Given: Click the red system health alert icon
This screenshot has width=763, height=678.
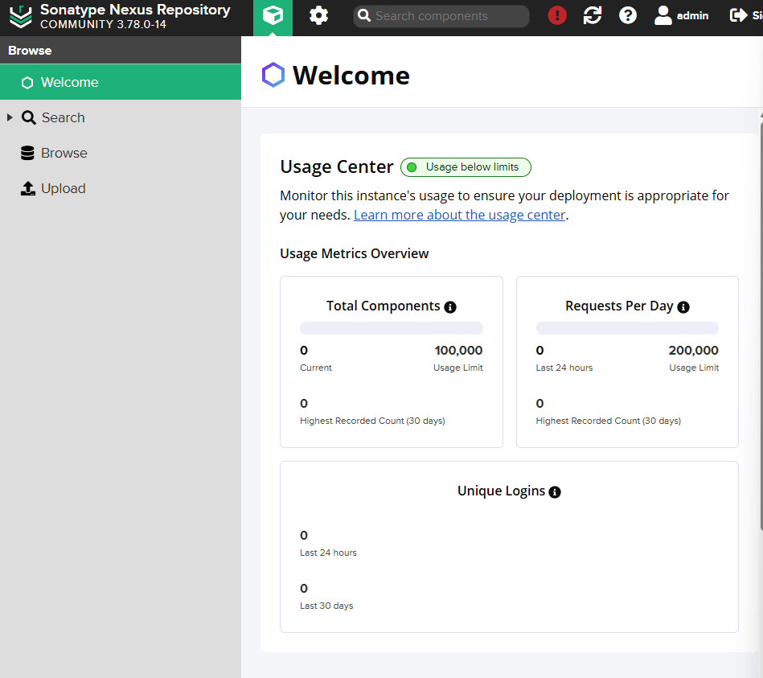Looking at the screenshot, I should (556, 16).
